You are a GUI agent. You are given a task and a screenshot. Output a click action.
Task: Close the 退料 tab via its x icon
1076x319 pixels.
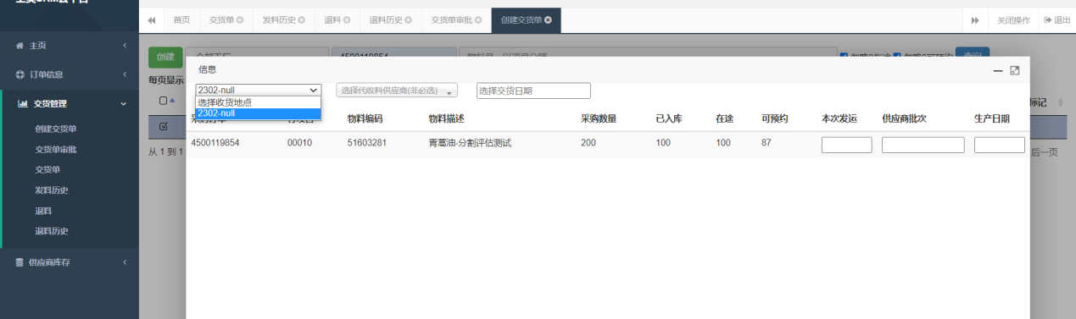346,19
